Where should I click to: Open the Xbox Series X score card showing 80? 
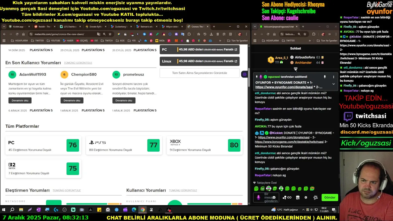[x=205, y=145]
